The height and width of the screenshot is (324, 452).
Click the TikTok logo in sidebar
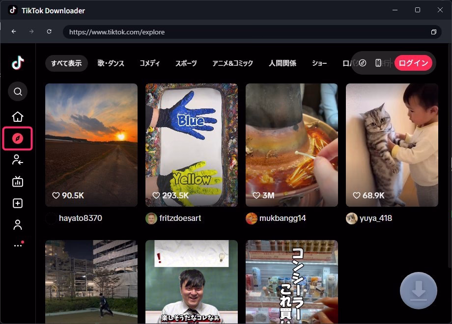(18, 63)
